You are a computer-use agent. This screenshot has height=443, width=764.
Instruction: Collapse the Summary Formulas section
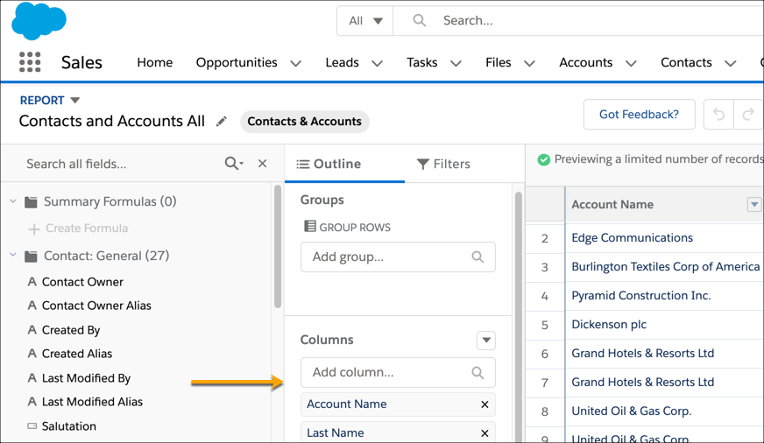(13, 201)
